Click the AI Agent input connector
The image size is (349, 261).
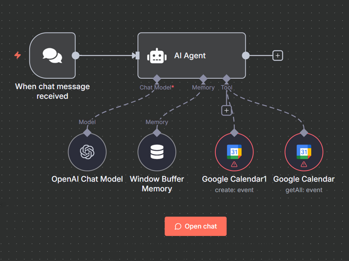point(136,55)
